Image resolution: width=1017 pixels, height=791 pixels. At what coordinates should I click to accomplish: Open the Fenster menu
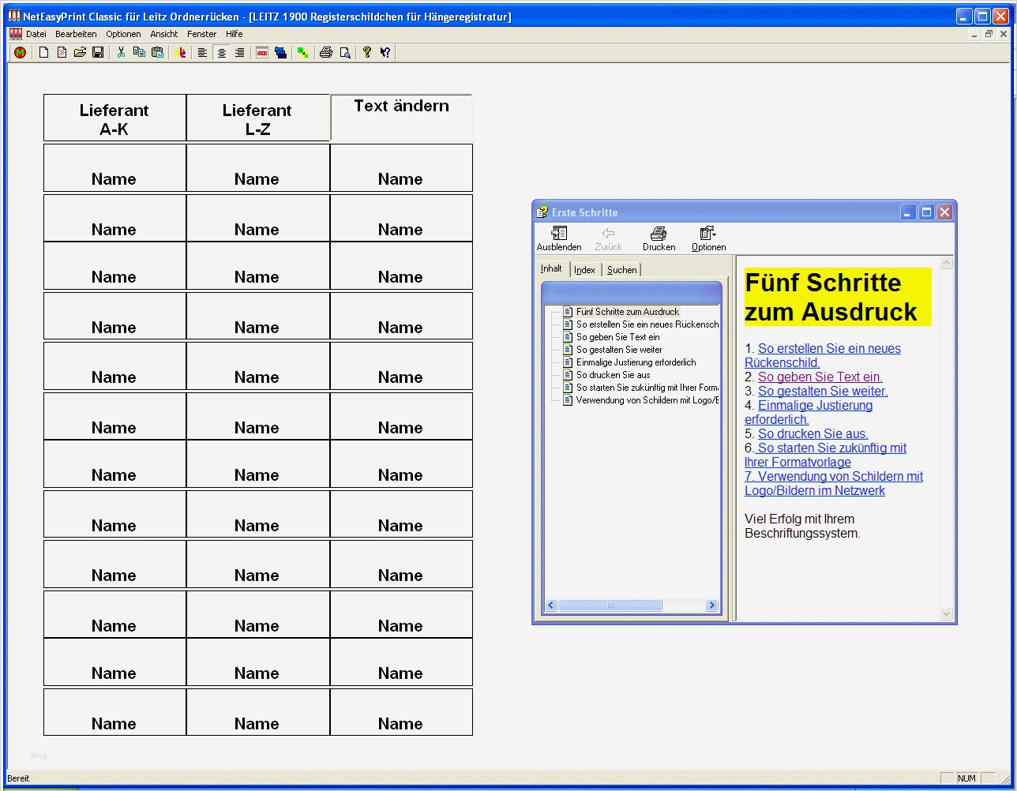click(202, 34)
